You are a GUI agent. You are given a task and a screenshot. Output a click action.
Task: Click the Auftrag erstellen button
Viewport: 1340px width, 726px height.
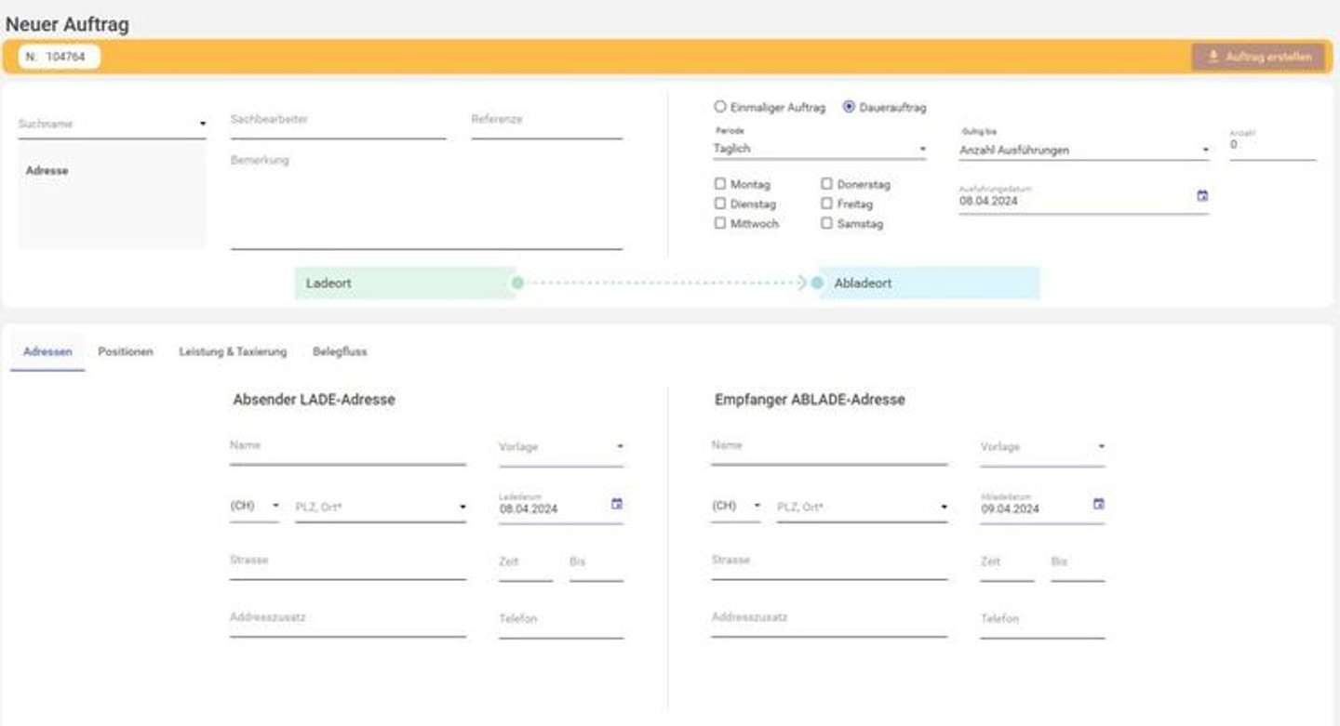point(1258,57)
